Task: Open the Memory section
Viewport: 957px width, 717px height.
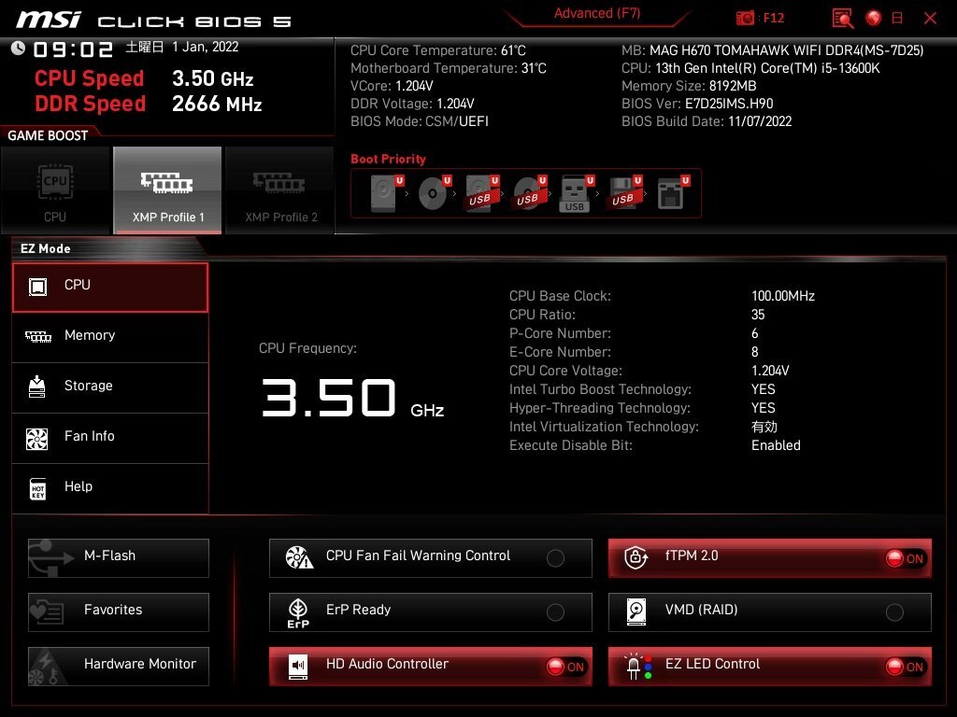Action: [110, 337]
